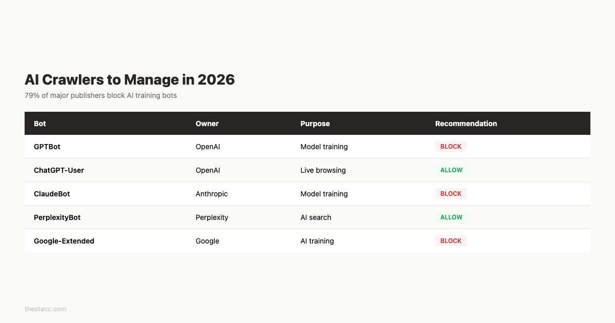The width and height of the screenshot is (615, 323).
Task: Click the BLOCK badge for GPTBot
Action: tap(451, 146)
